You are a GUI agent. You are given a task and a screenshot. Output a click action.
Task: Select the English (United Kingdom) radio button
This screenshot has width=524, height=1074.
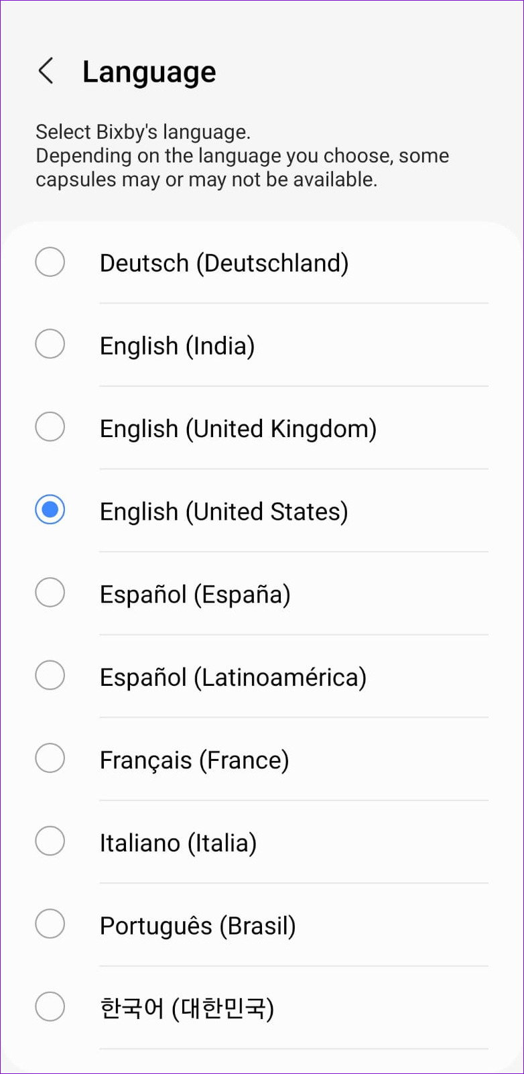50,427
